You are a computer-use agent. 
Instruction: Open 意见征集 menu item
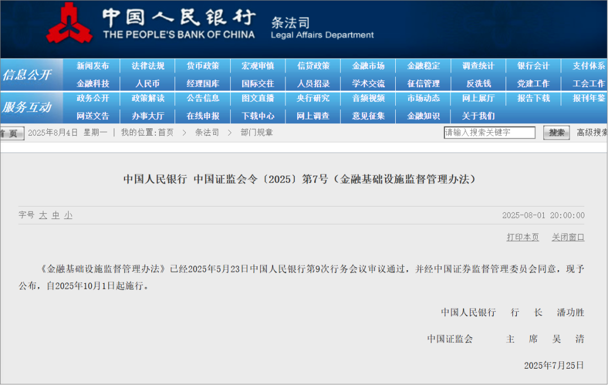click(368, 116)
